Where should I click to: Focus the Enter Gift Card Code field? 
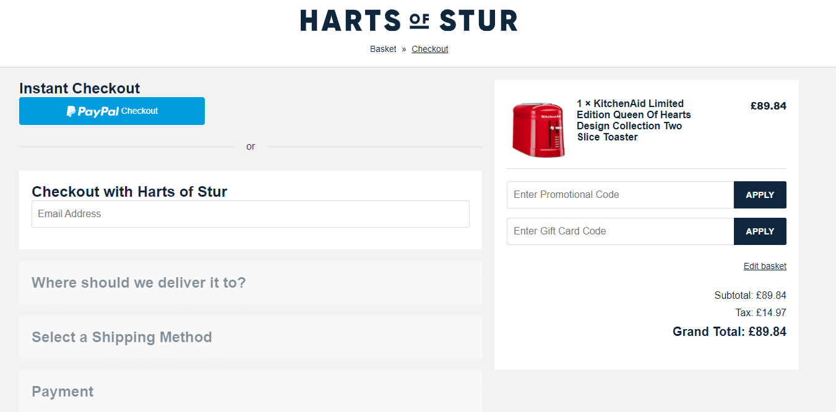pos(620,231)
